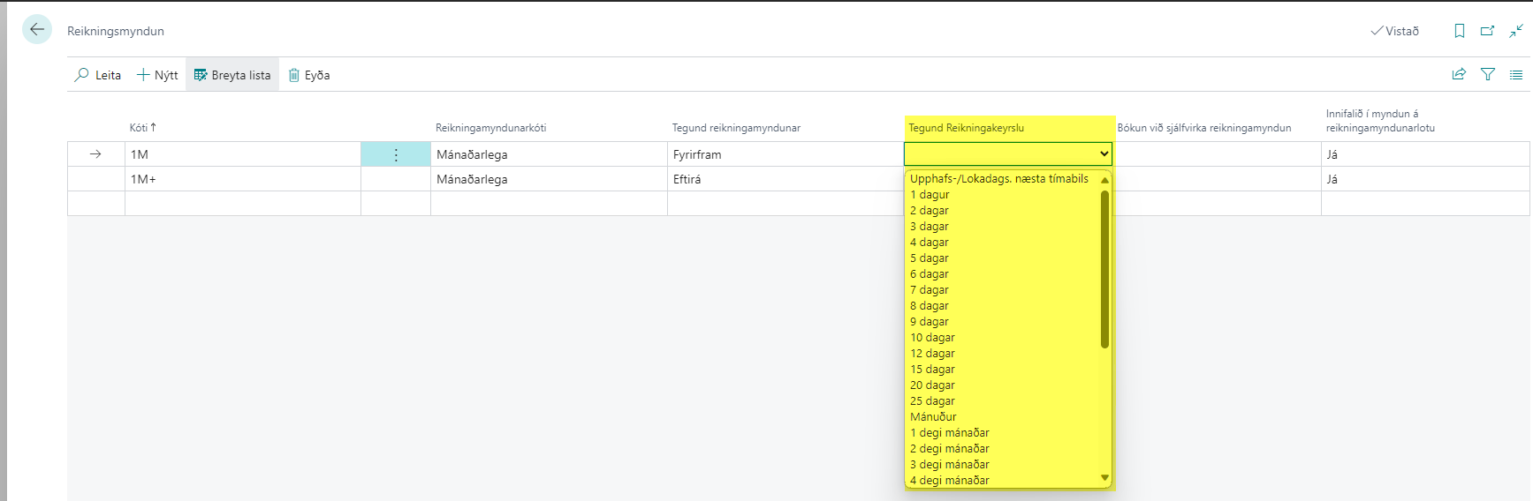The width and height of the screenshot is (1533, 501).
Task: Choose 'Mánuður' in the dropdown list
Action: 933,417
